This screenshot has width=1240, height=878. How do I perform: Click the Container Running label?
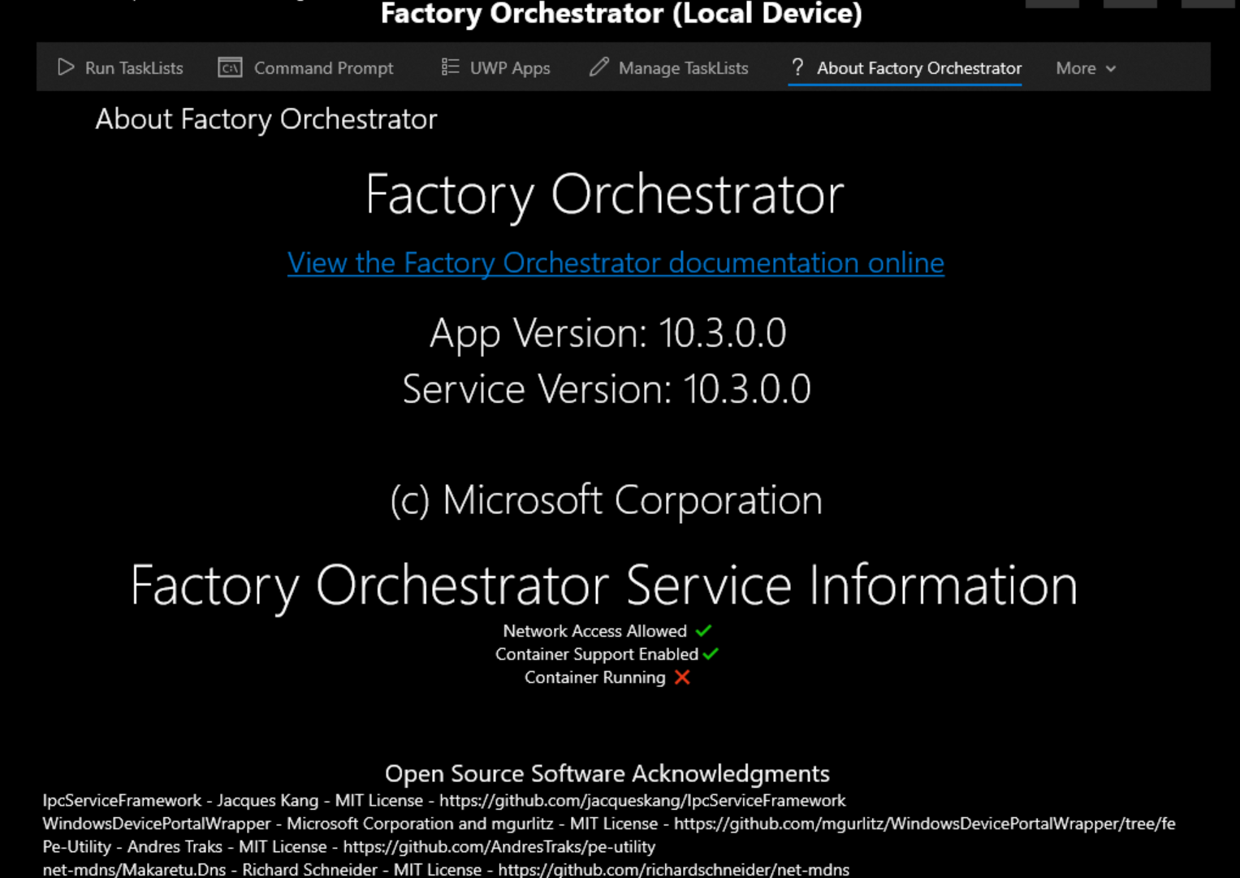594,677
